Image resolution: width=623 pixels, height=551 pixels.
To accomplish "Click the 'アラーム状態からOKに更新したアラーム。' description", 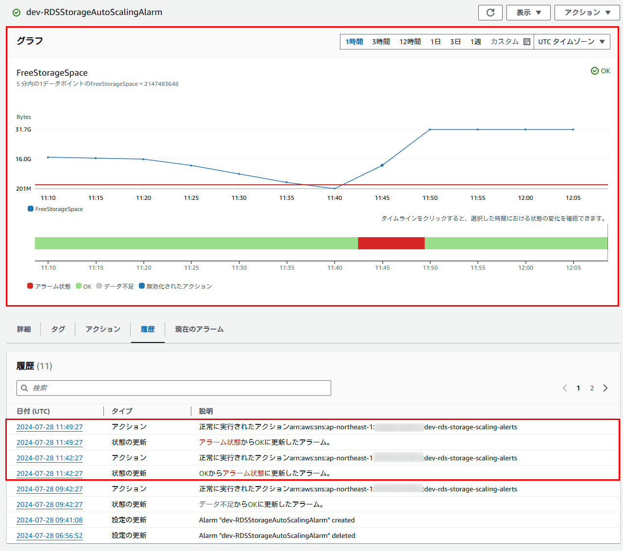I will (266, 443).
